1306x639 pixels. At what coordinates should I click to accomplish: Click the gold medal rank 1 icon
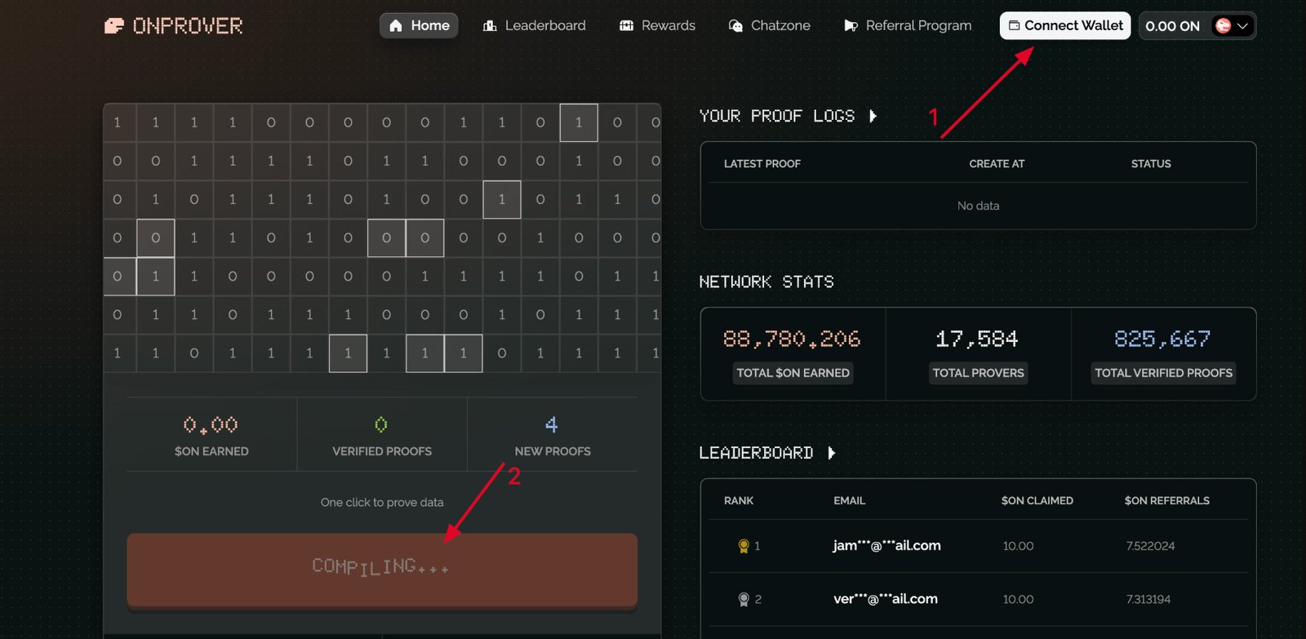pyautogui.click(x=744, y=546)
